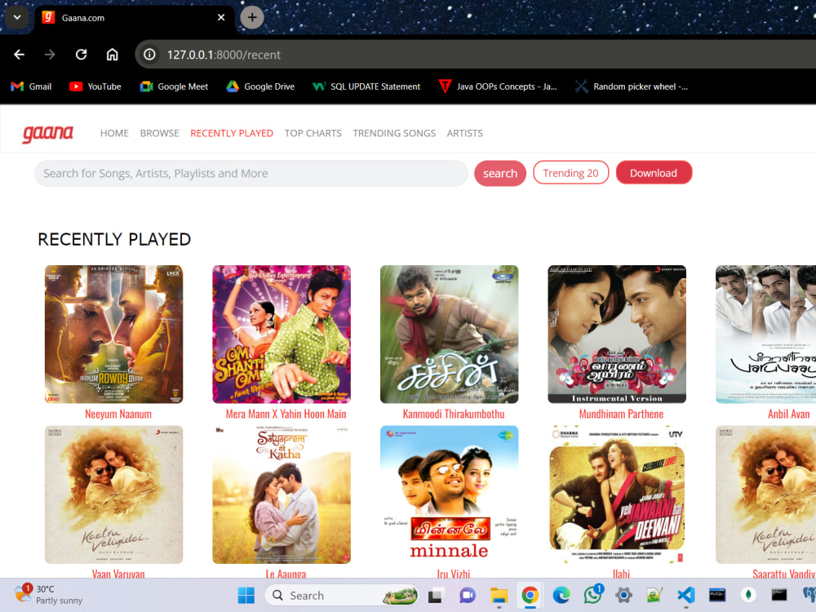This screenshot has width=816, height=612.
Task: Select RECENTLY PLAYED in navigation
Action: tap(232, 133)
